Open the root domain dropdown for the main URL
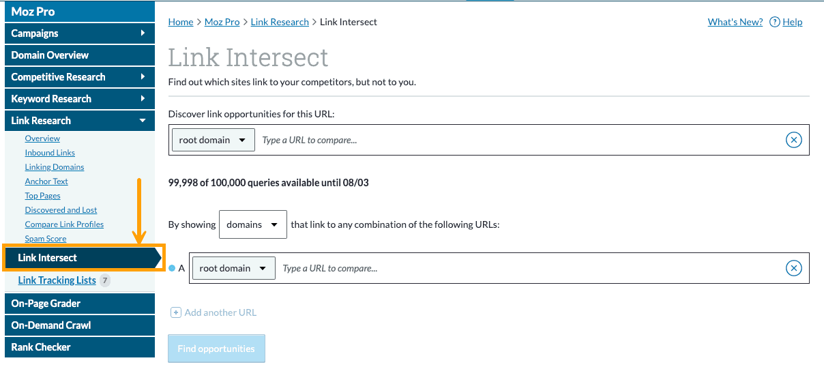824x367 pixels. pos(213,140)
